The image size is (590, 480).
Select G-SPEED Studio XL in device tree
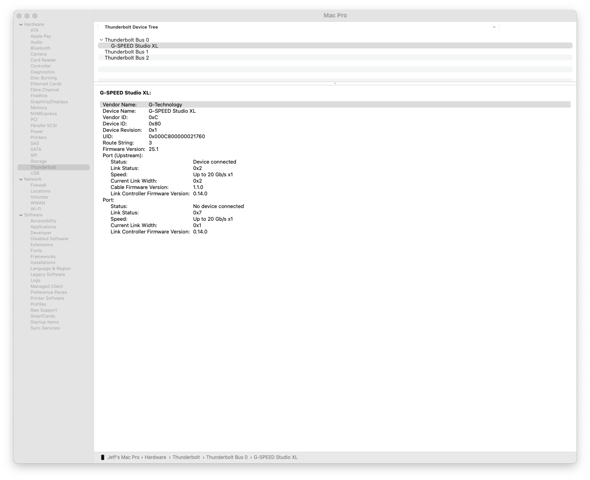[335, 46]
